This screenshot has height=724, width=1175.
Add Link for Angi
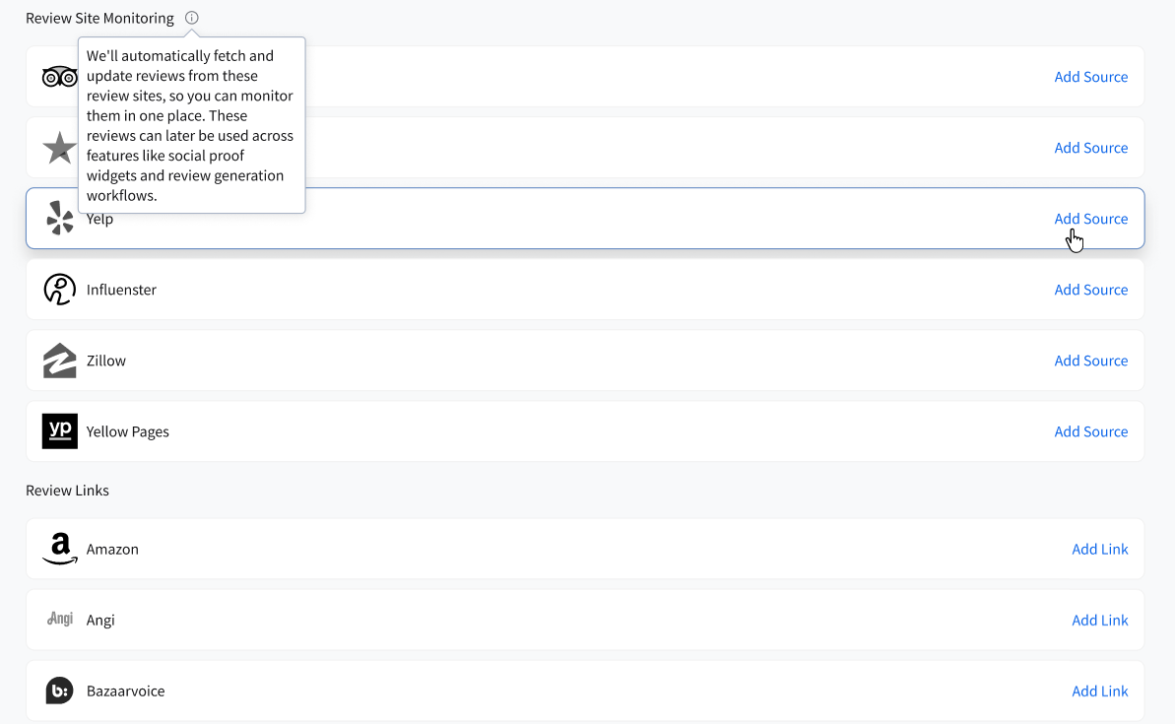[x=1099, y=620]
